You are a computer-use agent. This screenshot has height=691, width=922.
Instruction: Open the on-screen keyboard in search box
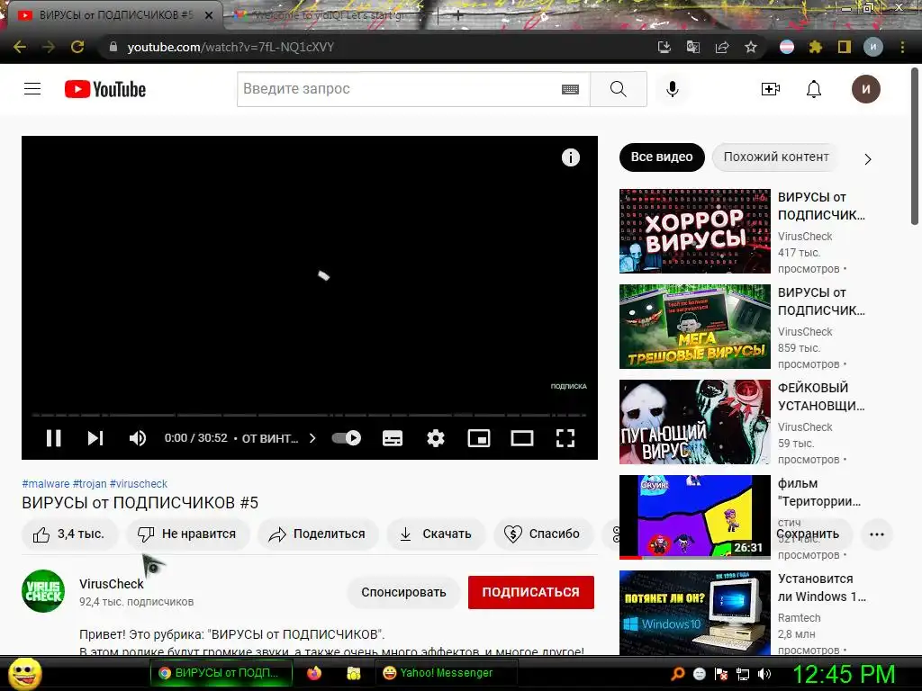click(x=570, y=89)
